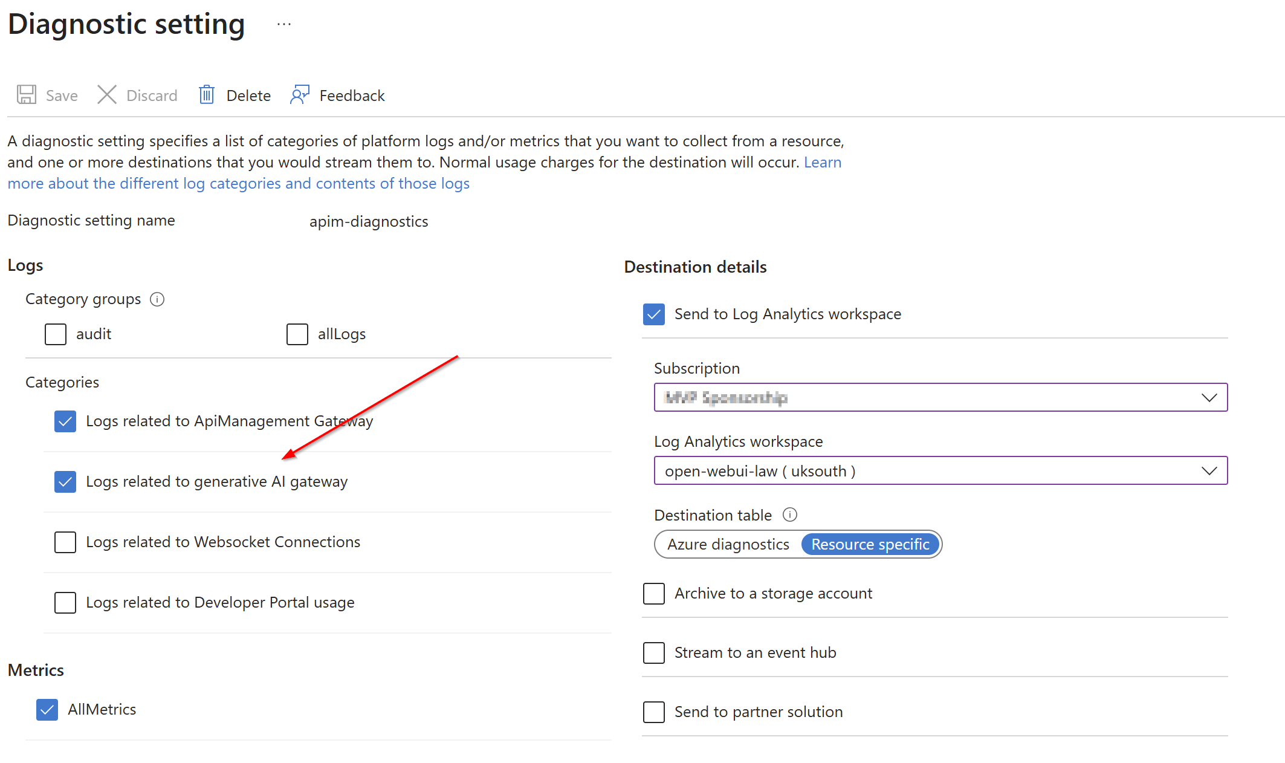This screenshot has height=763, width=1285.
Task: Click the Feedback person icon
Action: (x=300, y=95)
